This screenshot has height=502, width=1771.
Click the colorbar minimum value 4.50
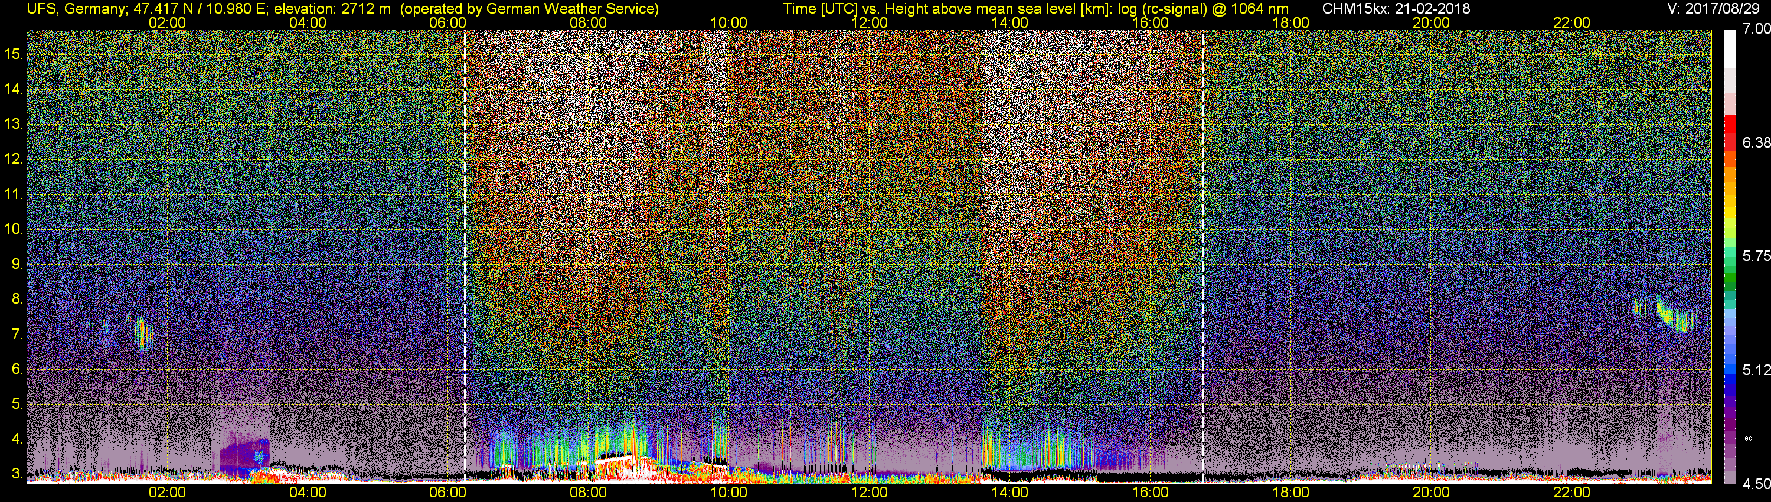(x=1757, y=484)
